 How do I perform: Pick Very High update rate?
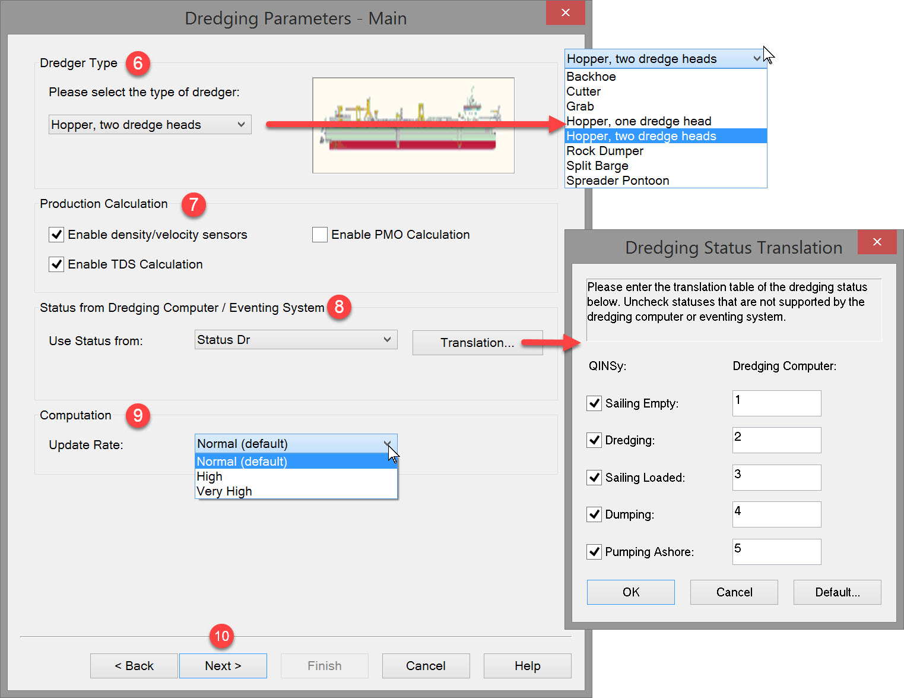point(224,491)
